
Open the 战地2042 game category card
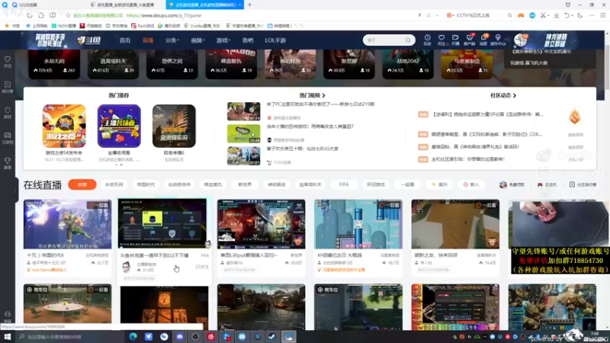[x=408, y=64]
